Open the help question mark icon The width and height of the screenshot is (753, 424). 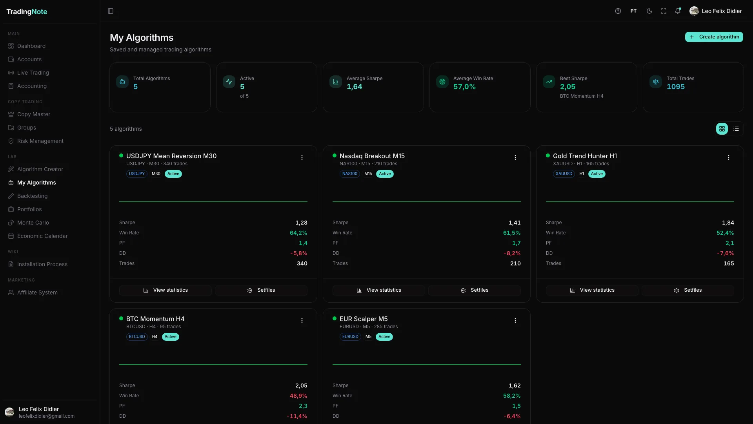point(618,11)
